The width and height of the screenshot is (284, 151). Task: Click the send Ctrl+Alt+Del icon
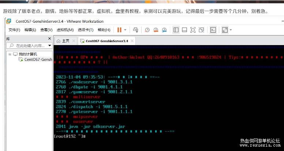coord(135,30)
